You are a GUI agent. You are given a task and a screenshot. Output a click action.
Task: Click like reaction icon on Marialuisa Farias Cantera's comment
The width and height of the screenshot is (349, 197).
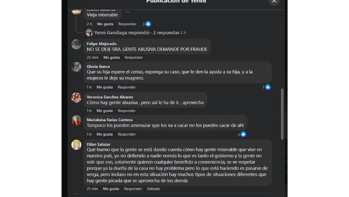[x=243, y=134]
